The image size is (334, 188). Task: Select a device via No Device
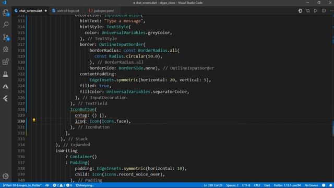311,185
